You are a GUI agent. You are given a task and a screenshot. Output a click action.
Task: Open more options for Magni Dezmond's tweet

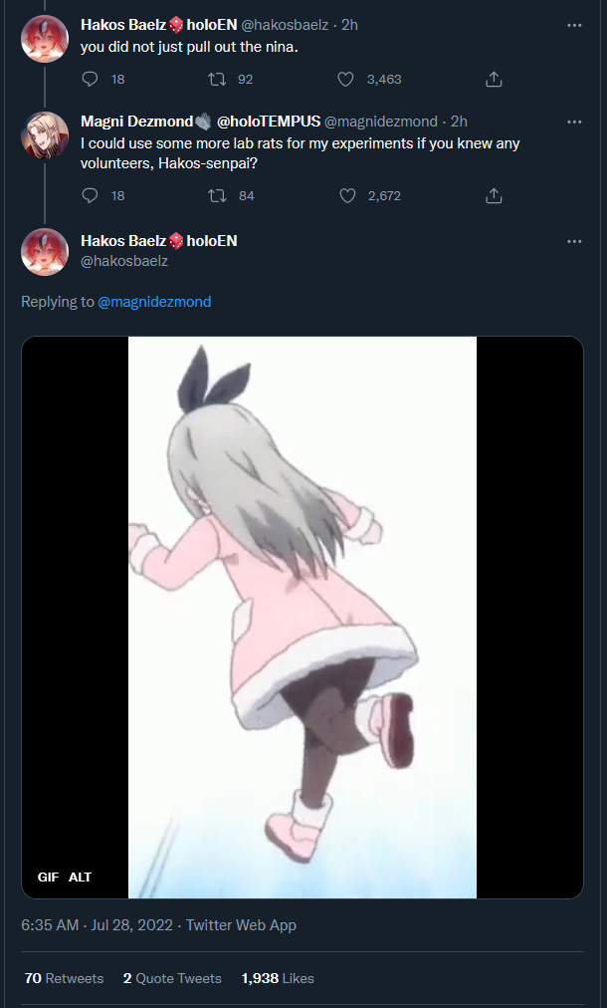click(x=574, y=122)
